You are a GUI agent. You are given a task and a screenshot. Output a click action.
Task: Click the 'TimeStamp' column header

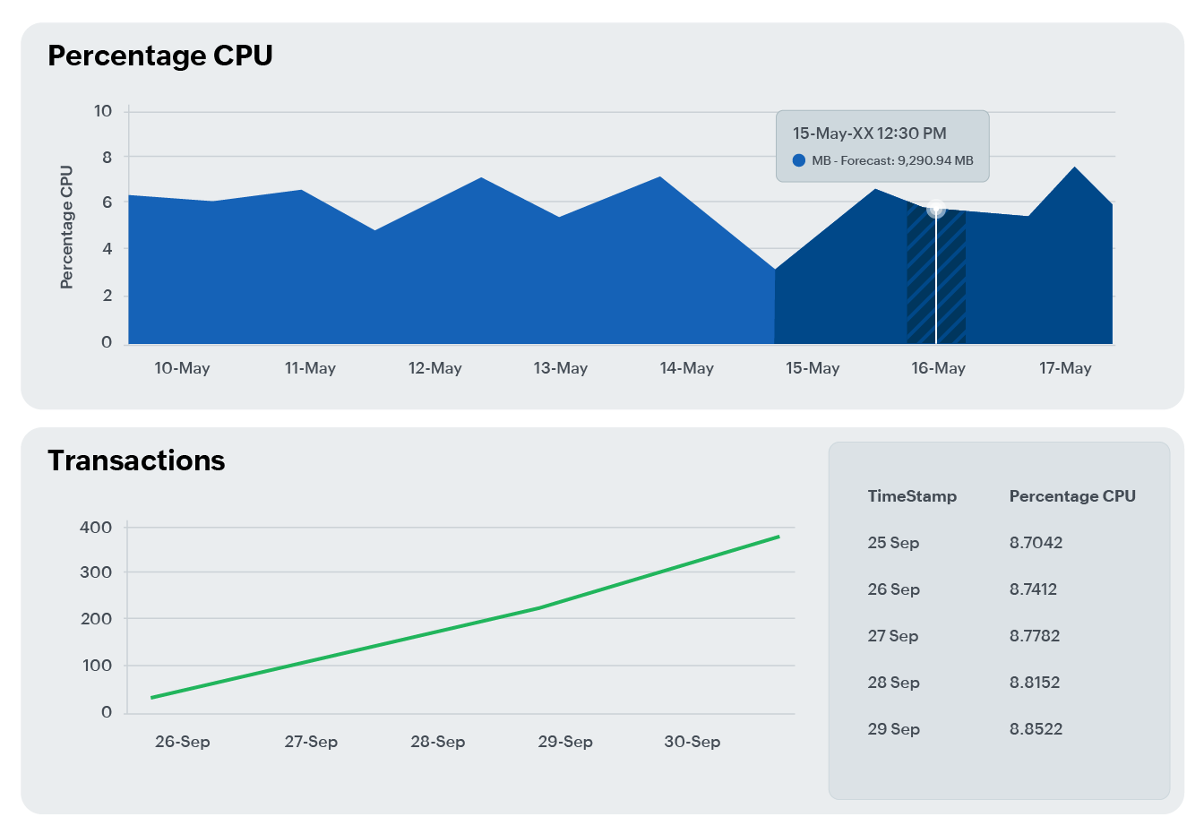[912, 496]
